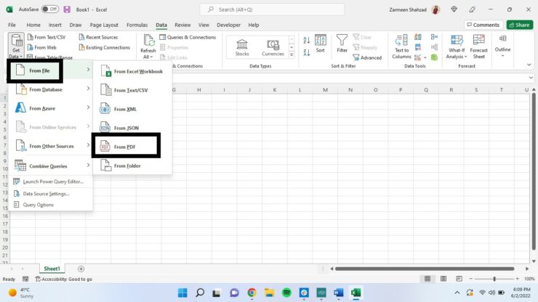Launch Power Query Editor

[x=51, y=181]
